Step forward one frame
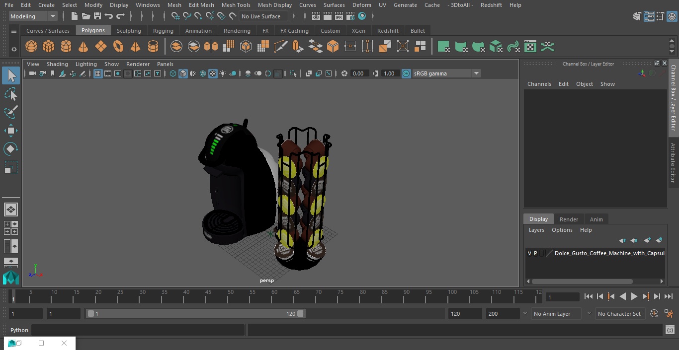The image size is (679, 350). click(657, 296)
